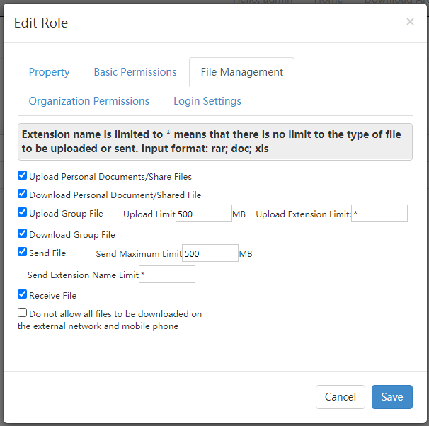Focus the Upload Extension Limit field

(x=379, y=213)
